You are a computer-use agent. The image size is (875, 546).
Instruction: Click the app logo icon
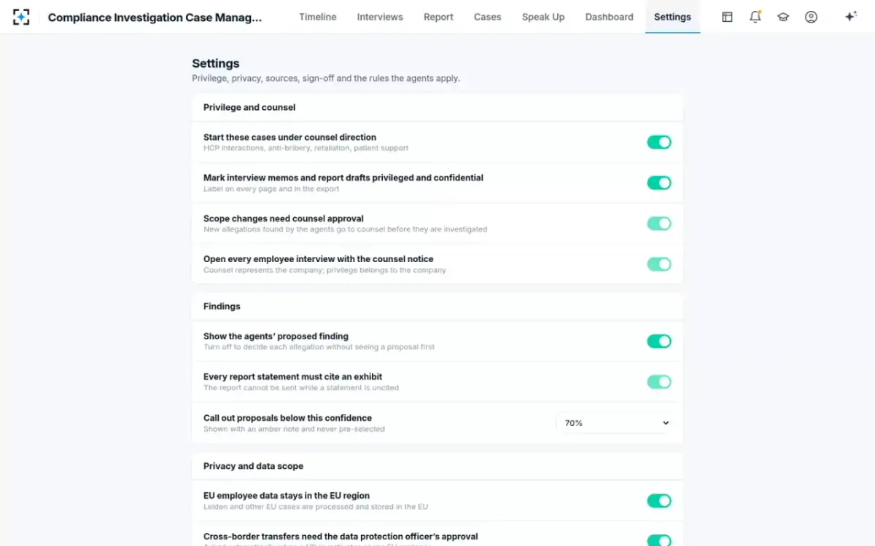pos(21,17)
